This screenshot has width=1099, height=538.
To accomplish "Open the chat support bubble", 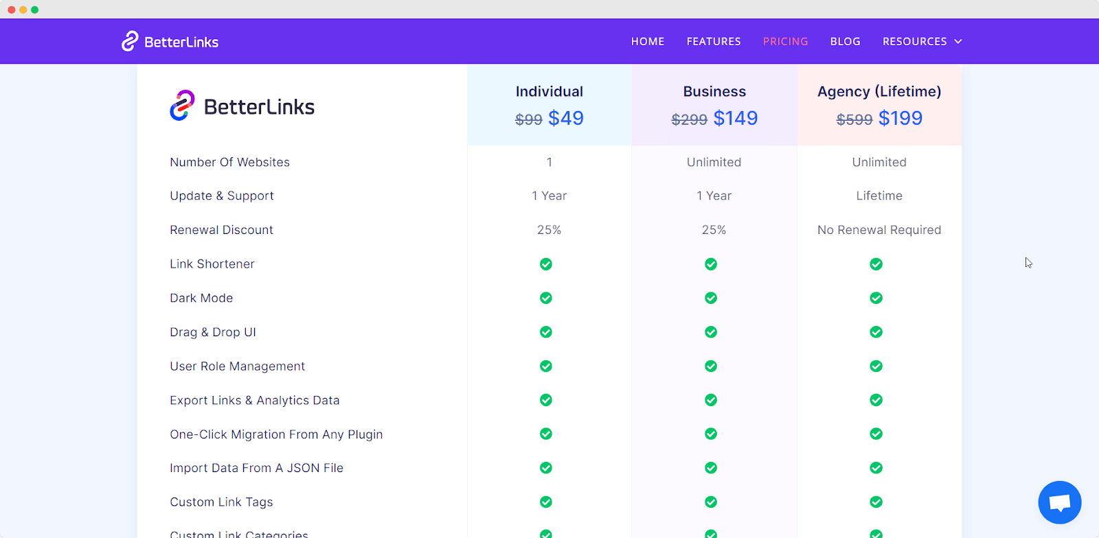I will click(x=1060, y=502).
